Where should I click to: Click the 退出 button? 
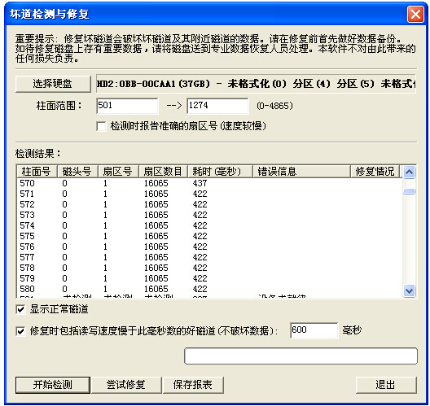(x=386, y=385)
